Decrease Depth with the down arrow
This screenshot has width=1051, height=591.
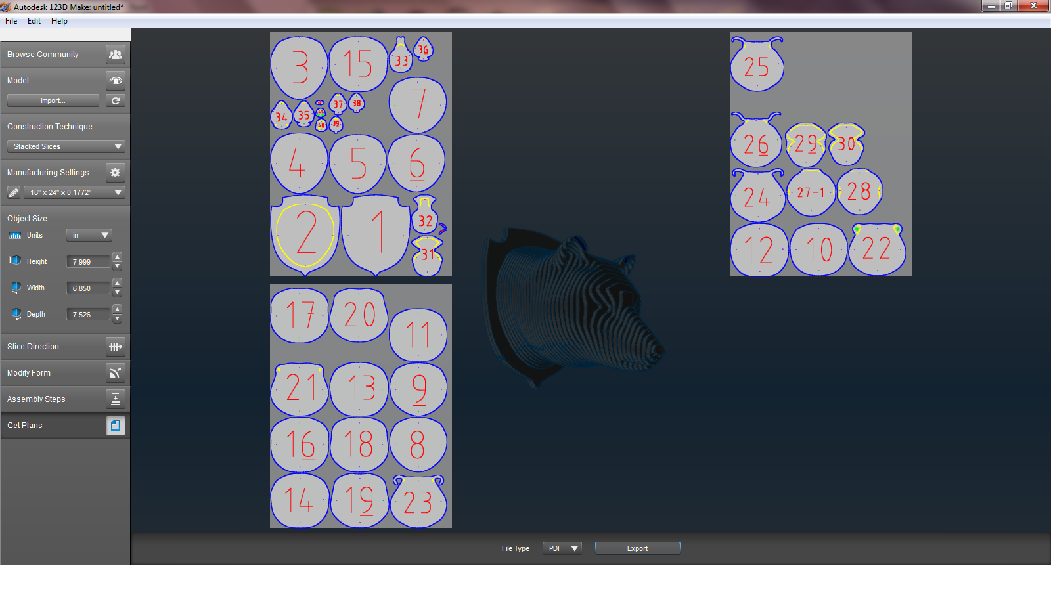point(117,319)
